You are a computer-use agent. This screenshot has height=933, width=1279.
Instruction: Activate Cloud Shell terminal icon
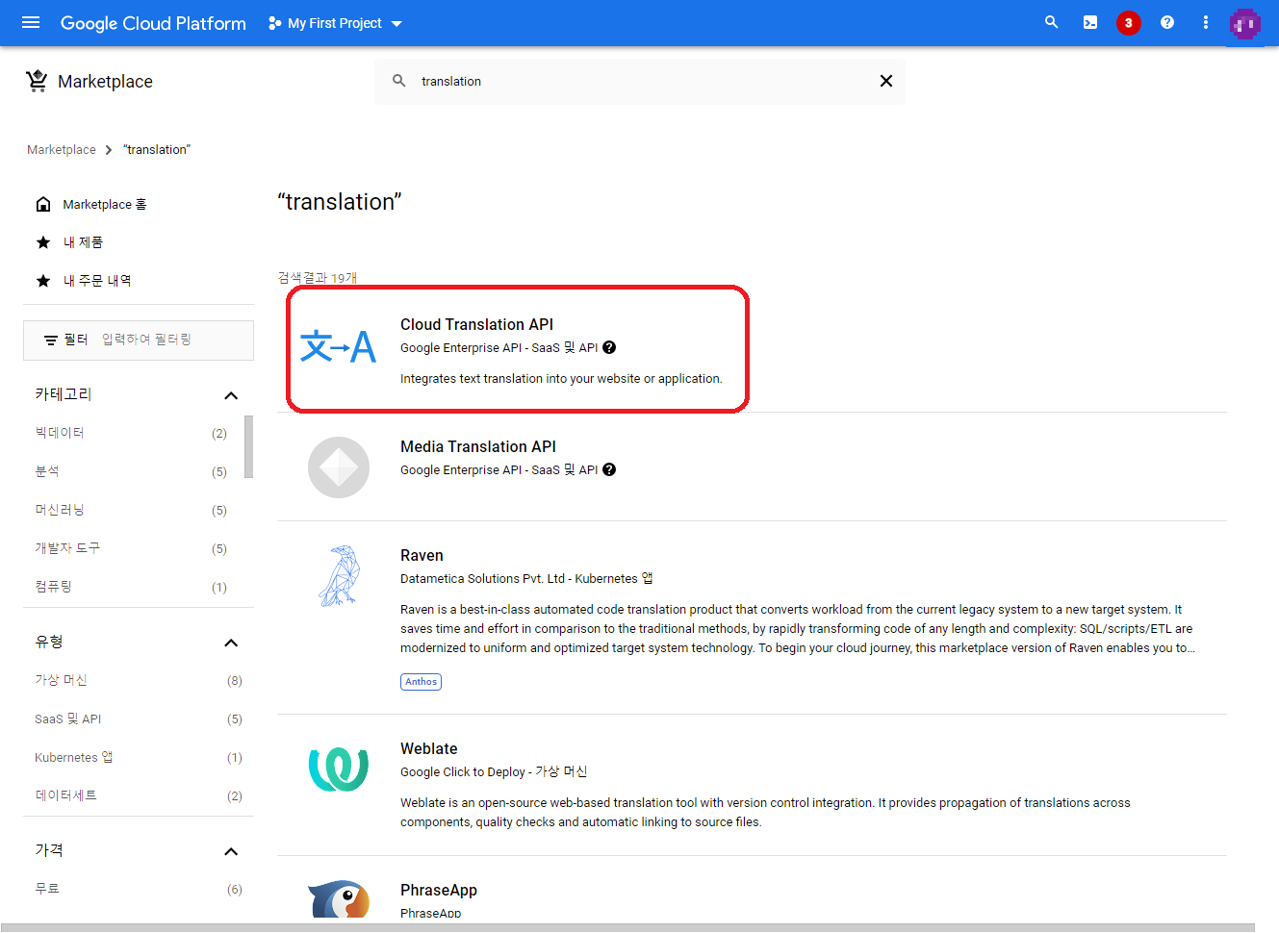[x=1089, y=22]
